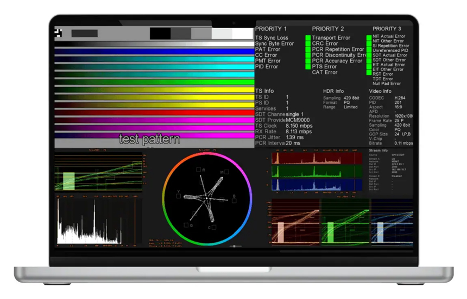Click the R target box on vectorscope

tap(199, 170)
